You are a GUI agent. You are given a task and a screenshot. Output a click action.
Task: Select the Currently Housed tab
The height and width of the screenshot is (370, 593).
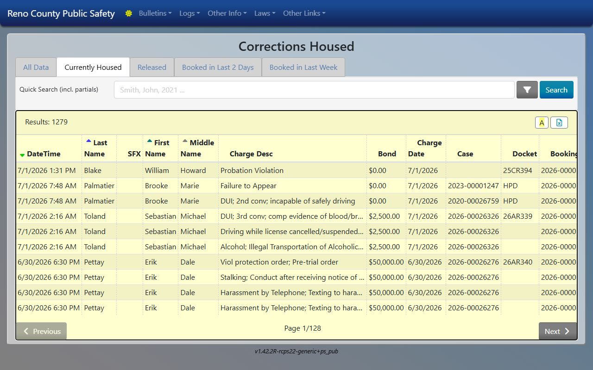pos(93,67)
